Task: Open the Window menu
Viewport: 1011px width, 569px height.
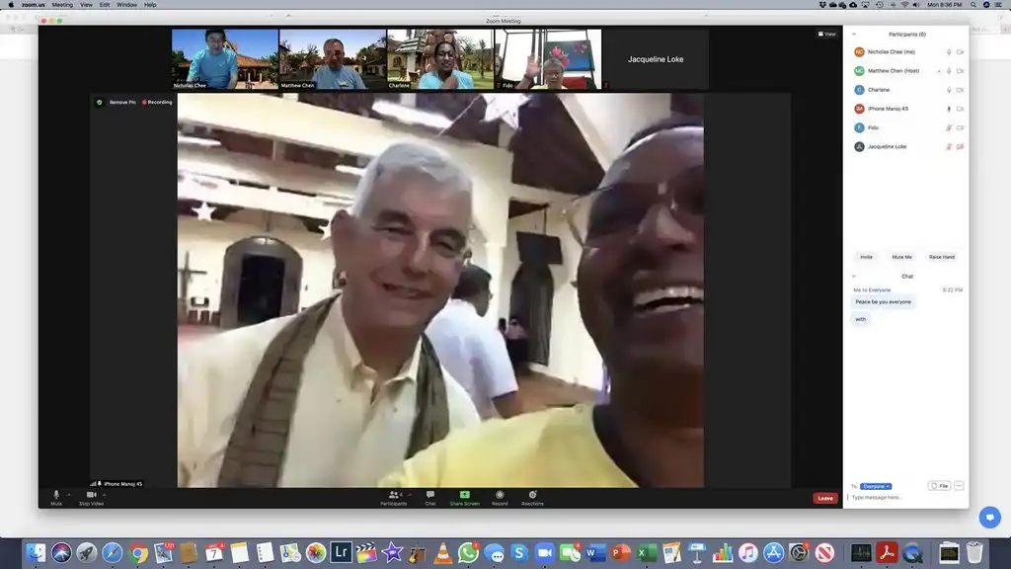Action: pos(126,5)
